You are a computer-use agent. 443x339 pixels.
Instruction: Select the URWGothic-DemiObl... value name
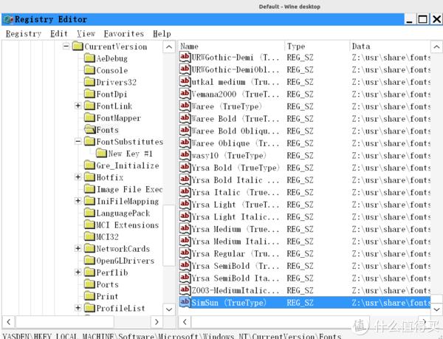pos(236,69)
